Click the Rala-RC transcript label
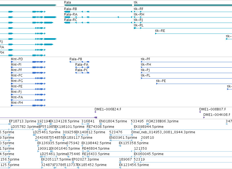 (71, 20)
